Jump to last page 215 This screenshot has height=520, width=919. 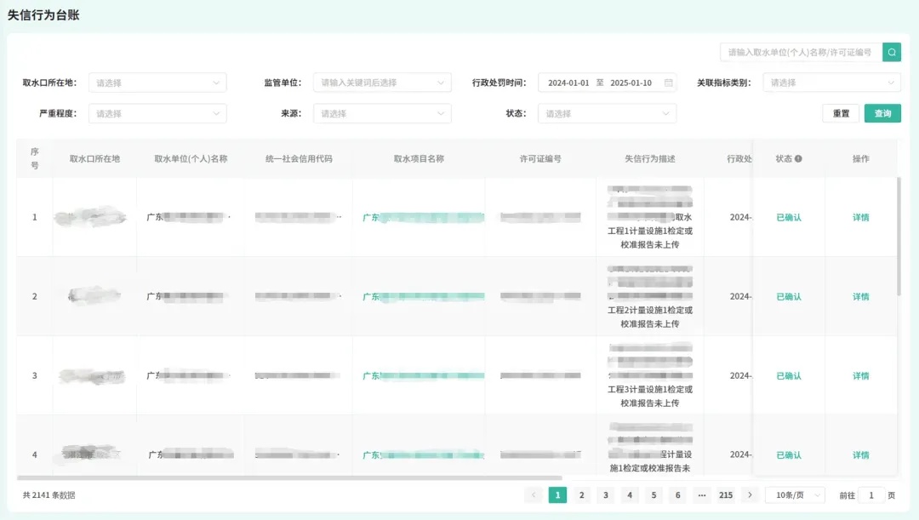[x=726, y=494]
